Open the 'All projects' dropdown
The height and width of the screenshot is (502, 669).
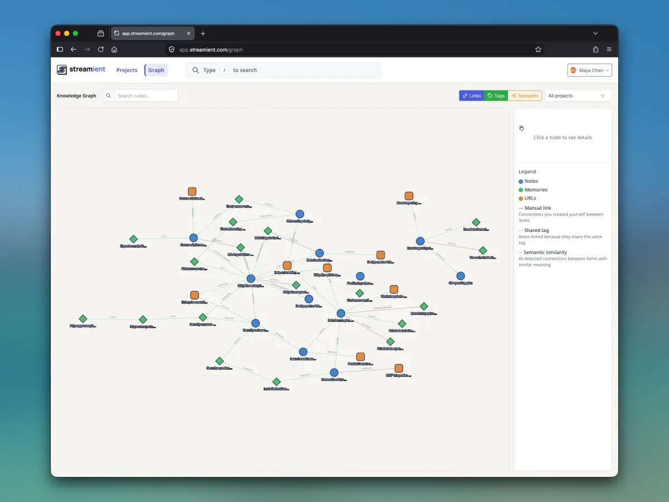tap(578, 96)
